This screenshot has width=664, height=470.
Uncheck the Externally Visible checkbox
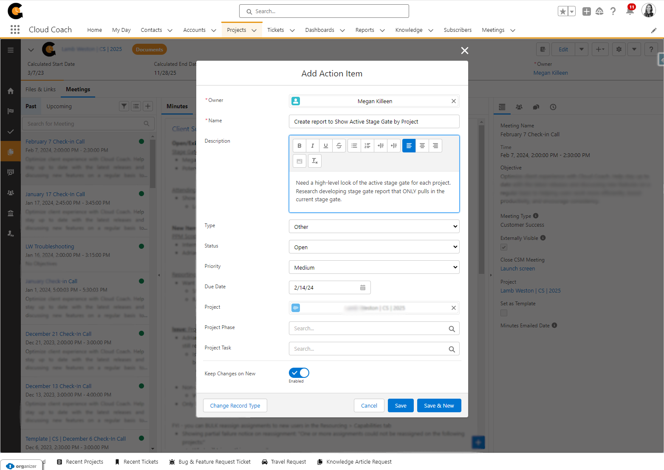coord(504,247)
